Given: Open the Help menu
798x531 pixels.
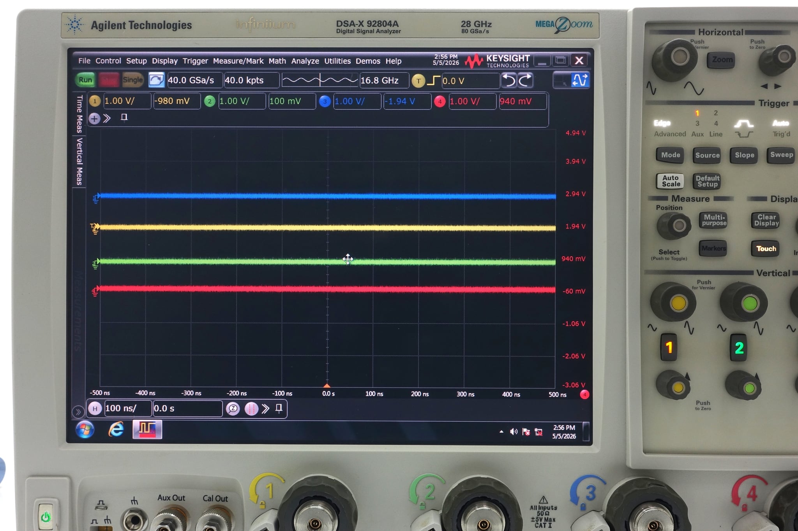Looking at the screenshot, I should (x=394, y=61).
